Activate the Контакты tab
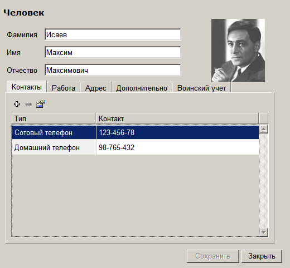Screen dimensions: 290x268 (x=27, y=87)
